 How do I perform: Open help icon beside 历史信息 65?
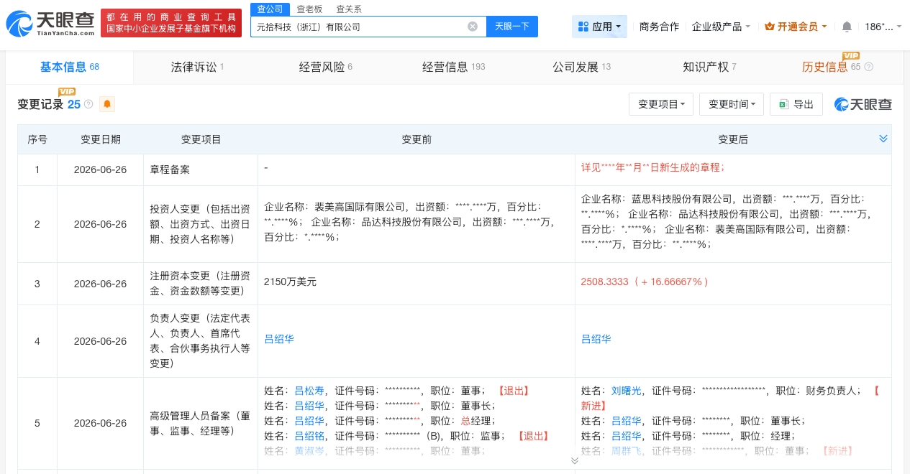[868, 67]
